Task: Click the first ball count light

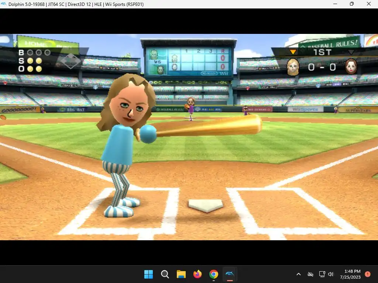Action: [x=30, y=52]
